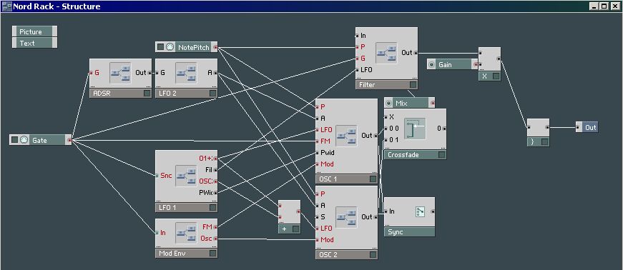Click the Sync module's icon
Viewport: 623px width, 270px height.
[420, 211]
